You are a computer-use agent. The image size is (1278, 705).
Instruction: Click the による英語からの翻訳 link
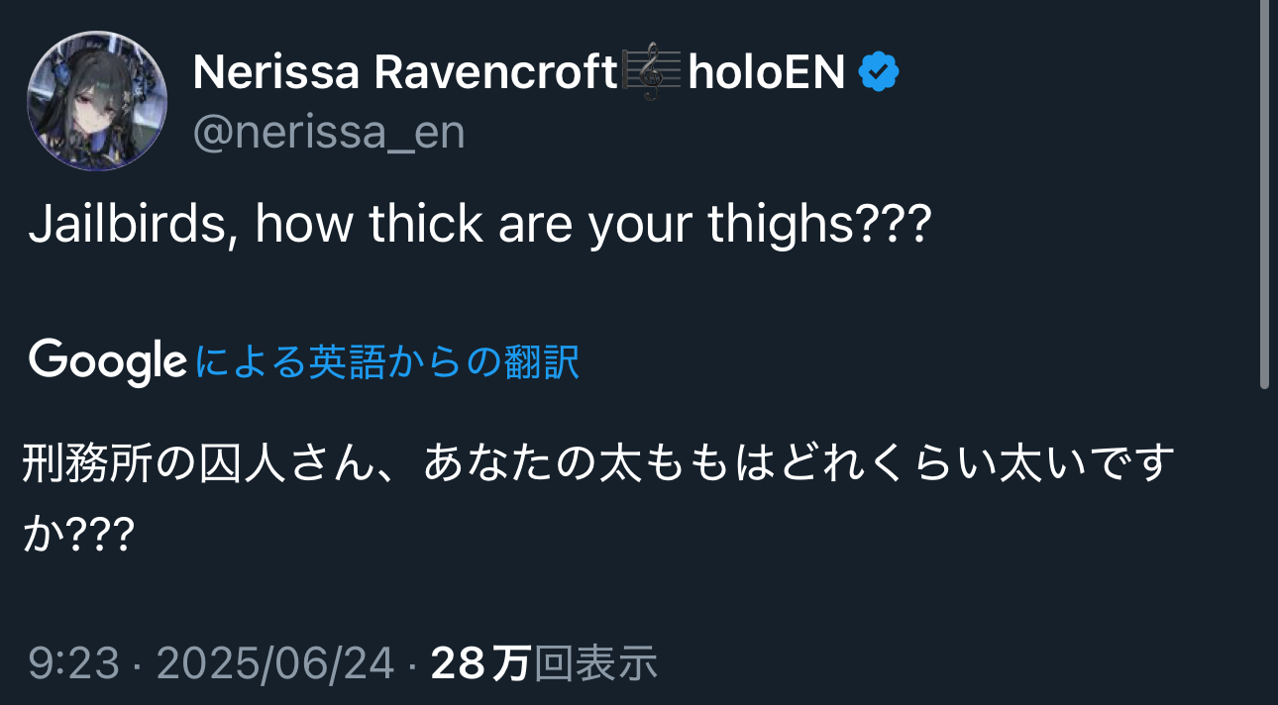(387, 362)
